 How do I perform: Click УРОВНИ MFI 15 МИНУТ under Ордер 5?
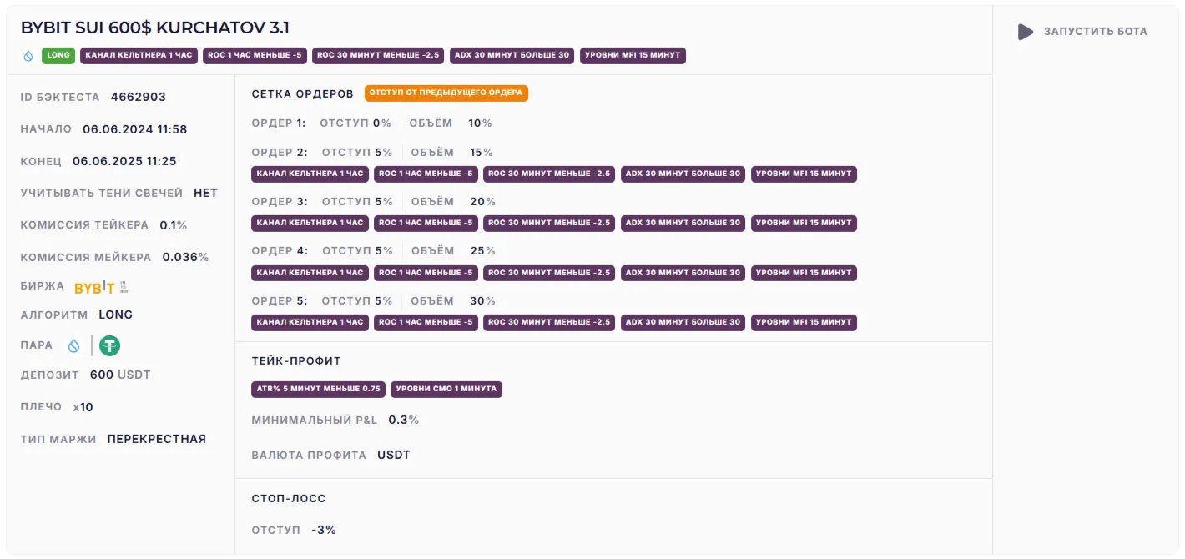click(x=804, y=322)
